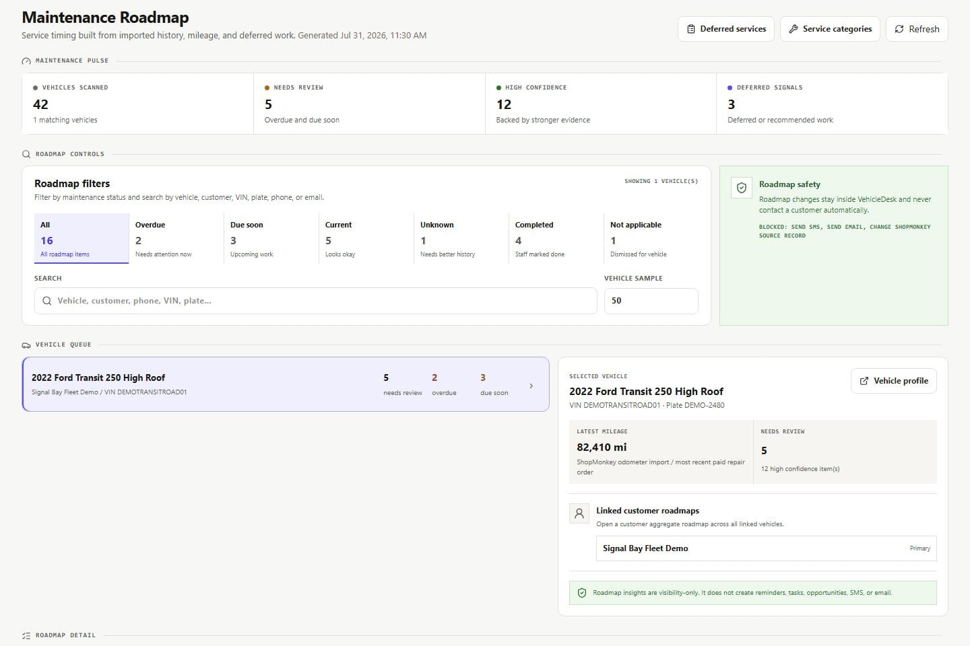
Task: Click 'VIN DEMOTRANSITROAD01 · Plate DEMO-2480' text
Action: [x=647, y=405]
